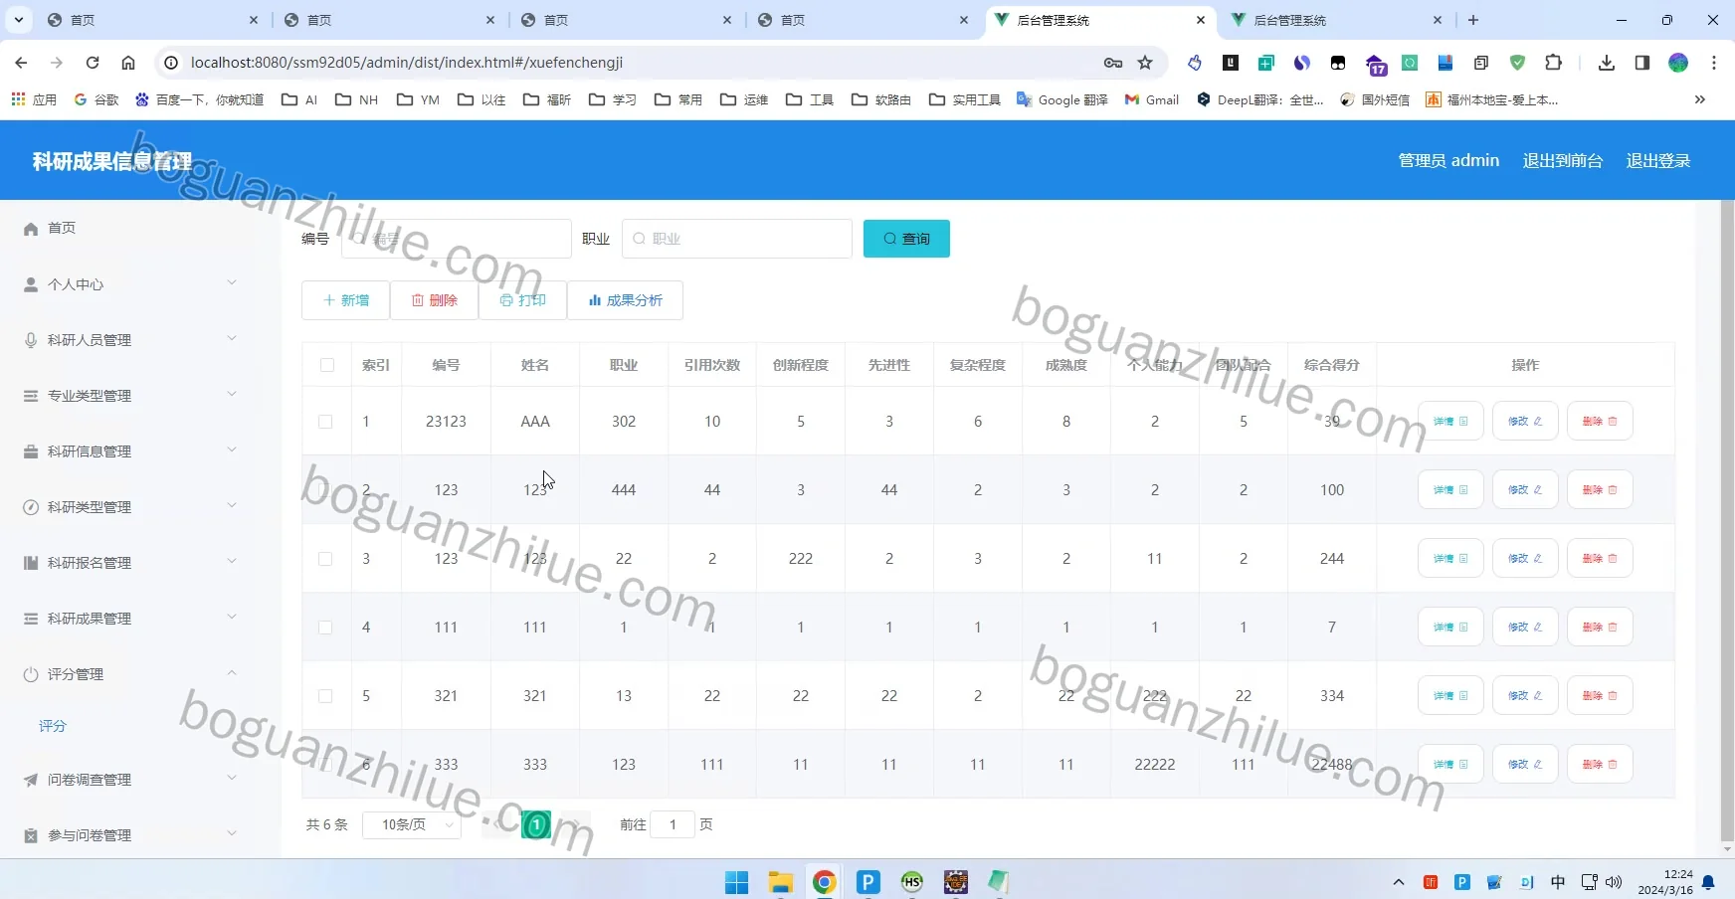Click the Chrome icon in the taskbar
Image resolution: width=1735 pixels, height=899 pixels.
[824, 882]
